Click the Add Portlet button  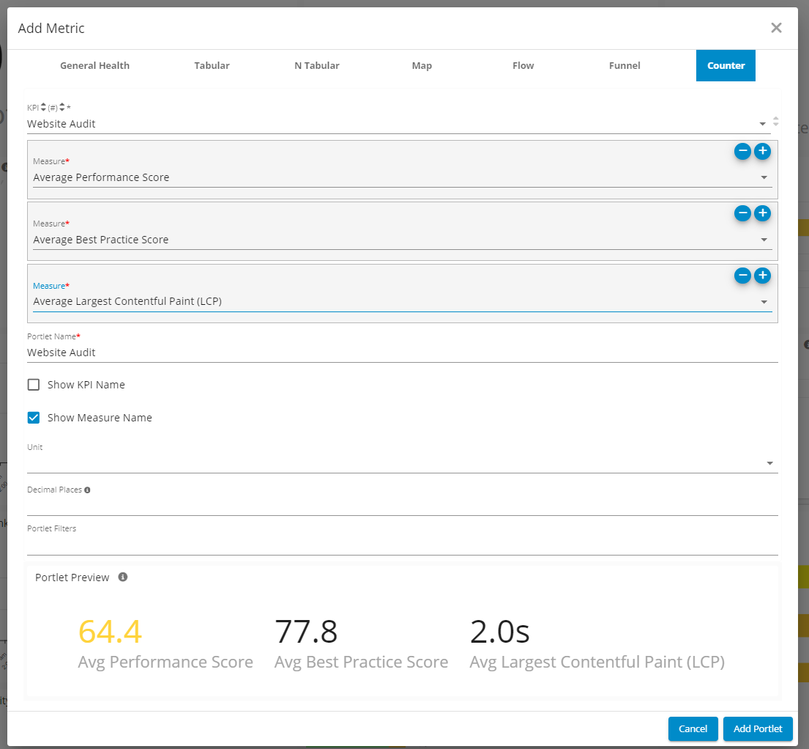[x=758, y=729]
